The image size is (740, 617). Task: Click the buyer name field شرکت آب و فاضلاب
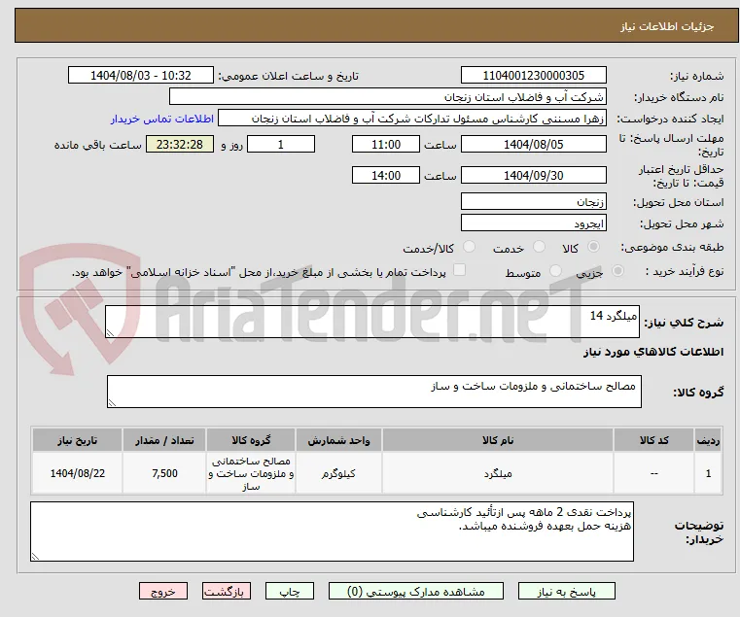(x=387, y=97)
